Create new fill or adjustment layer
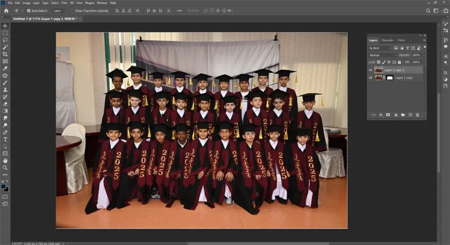This screenshot has height=245, width=450. pos(396,115)
